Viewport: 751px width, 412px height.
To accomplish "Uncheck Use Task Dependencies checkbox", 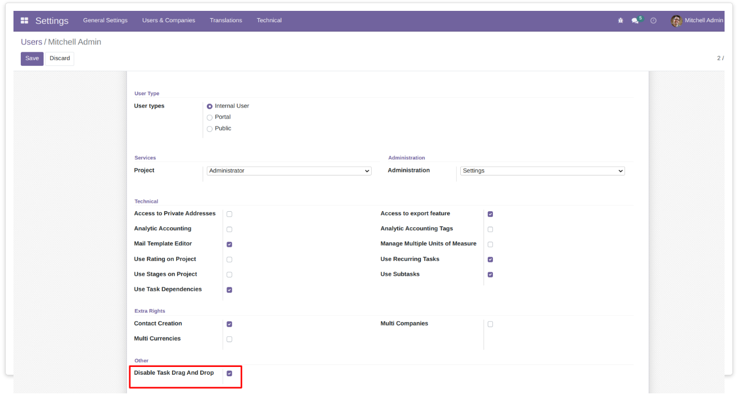I will tap(229, 290).
